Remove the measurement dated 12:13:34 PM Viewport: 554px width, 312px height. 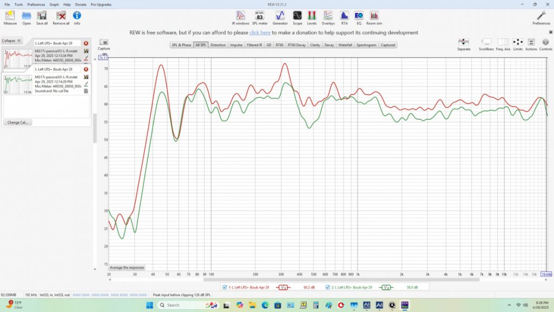86,43
